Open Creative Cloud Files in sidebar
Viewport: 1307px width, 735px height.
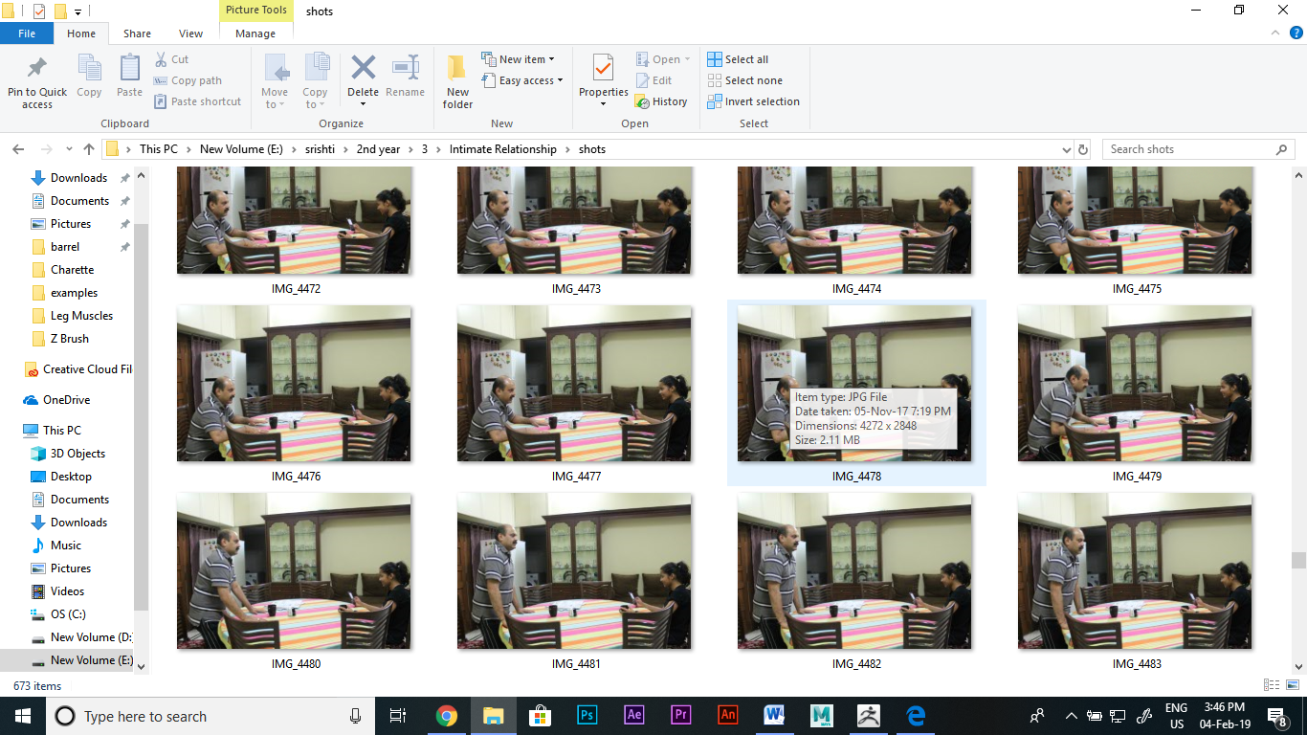pos(78,369)
